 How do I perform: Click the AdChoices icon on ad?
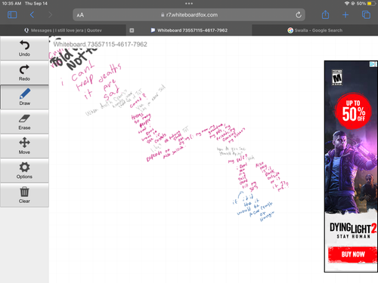(x=373, y=64)
